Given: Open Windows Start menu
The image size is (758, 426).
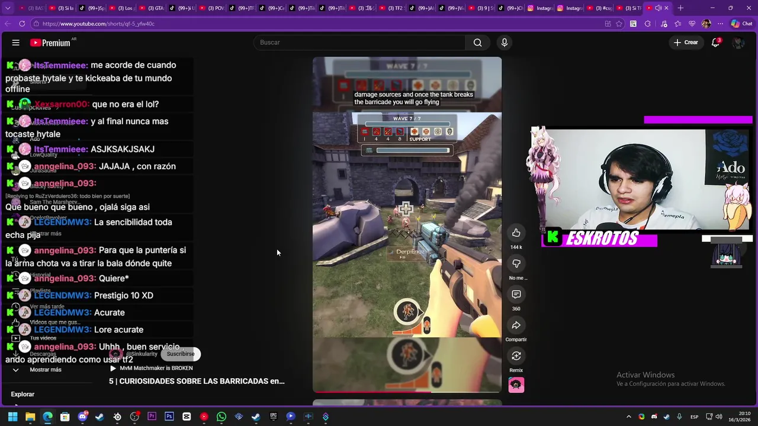Looking at the screenshot, I should tap(12, 417).
